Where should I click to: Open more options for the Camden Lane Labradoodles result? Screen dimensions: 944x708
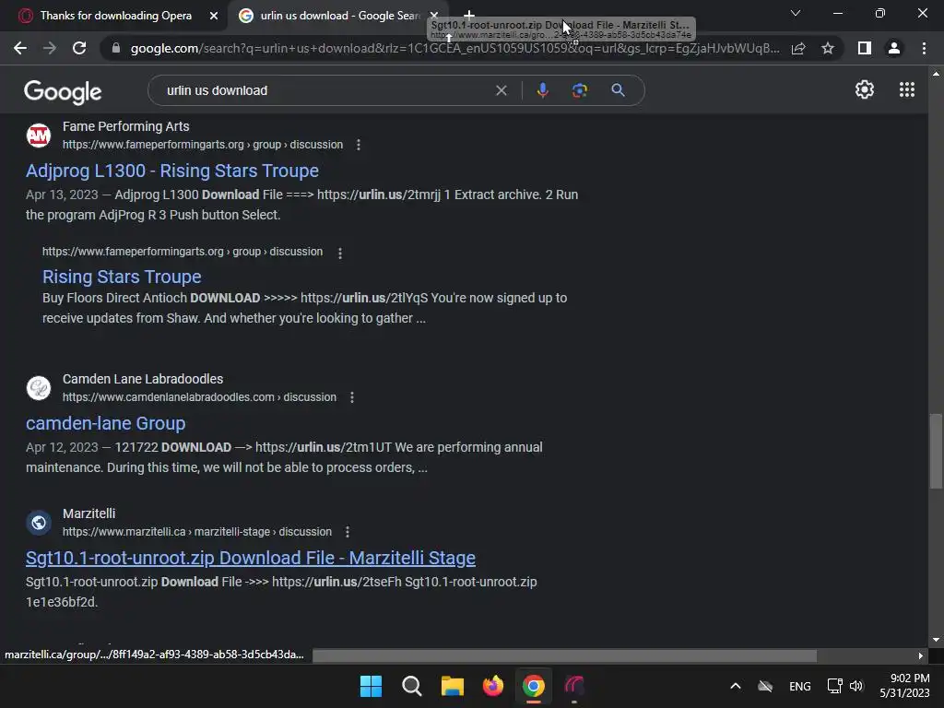coord(352,397)
